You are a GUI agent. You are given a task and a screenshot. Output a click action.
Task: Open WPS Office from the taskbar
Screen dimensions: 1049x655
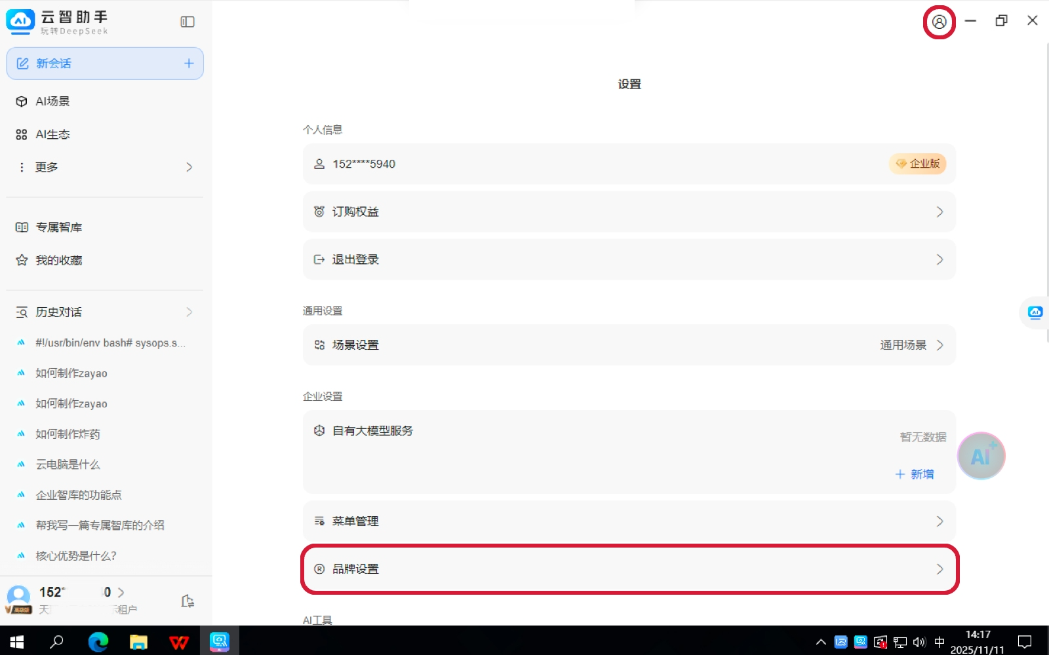[179, 641]
